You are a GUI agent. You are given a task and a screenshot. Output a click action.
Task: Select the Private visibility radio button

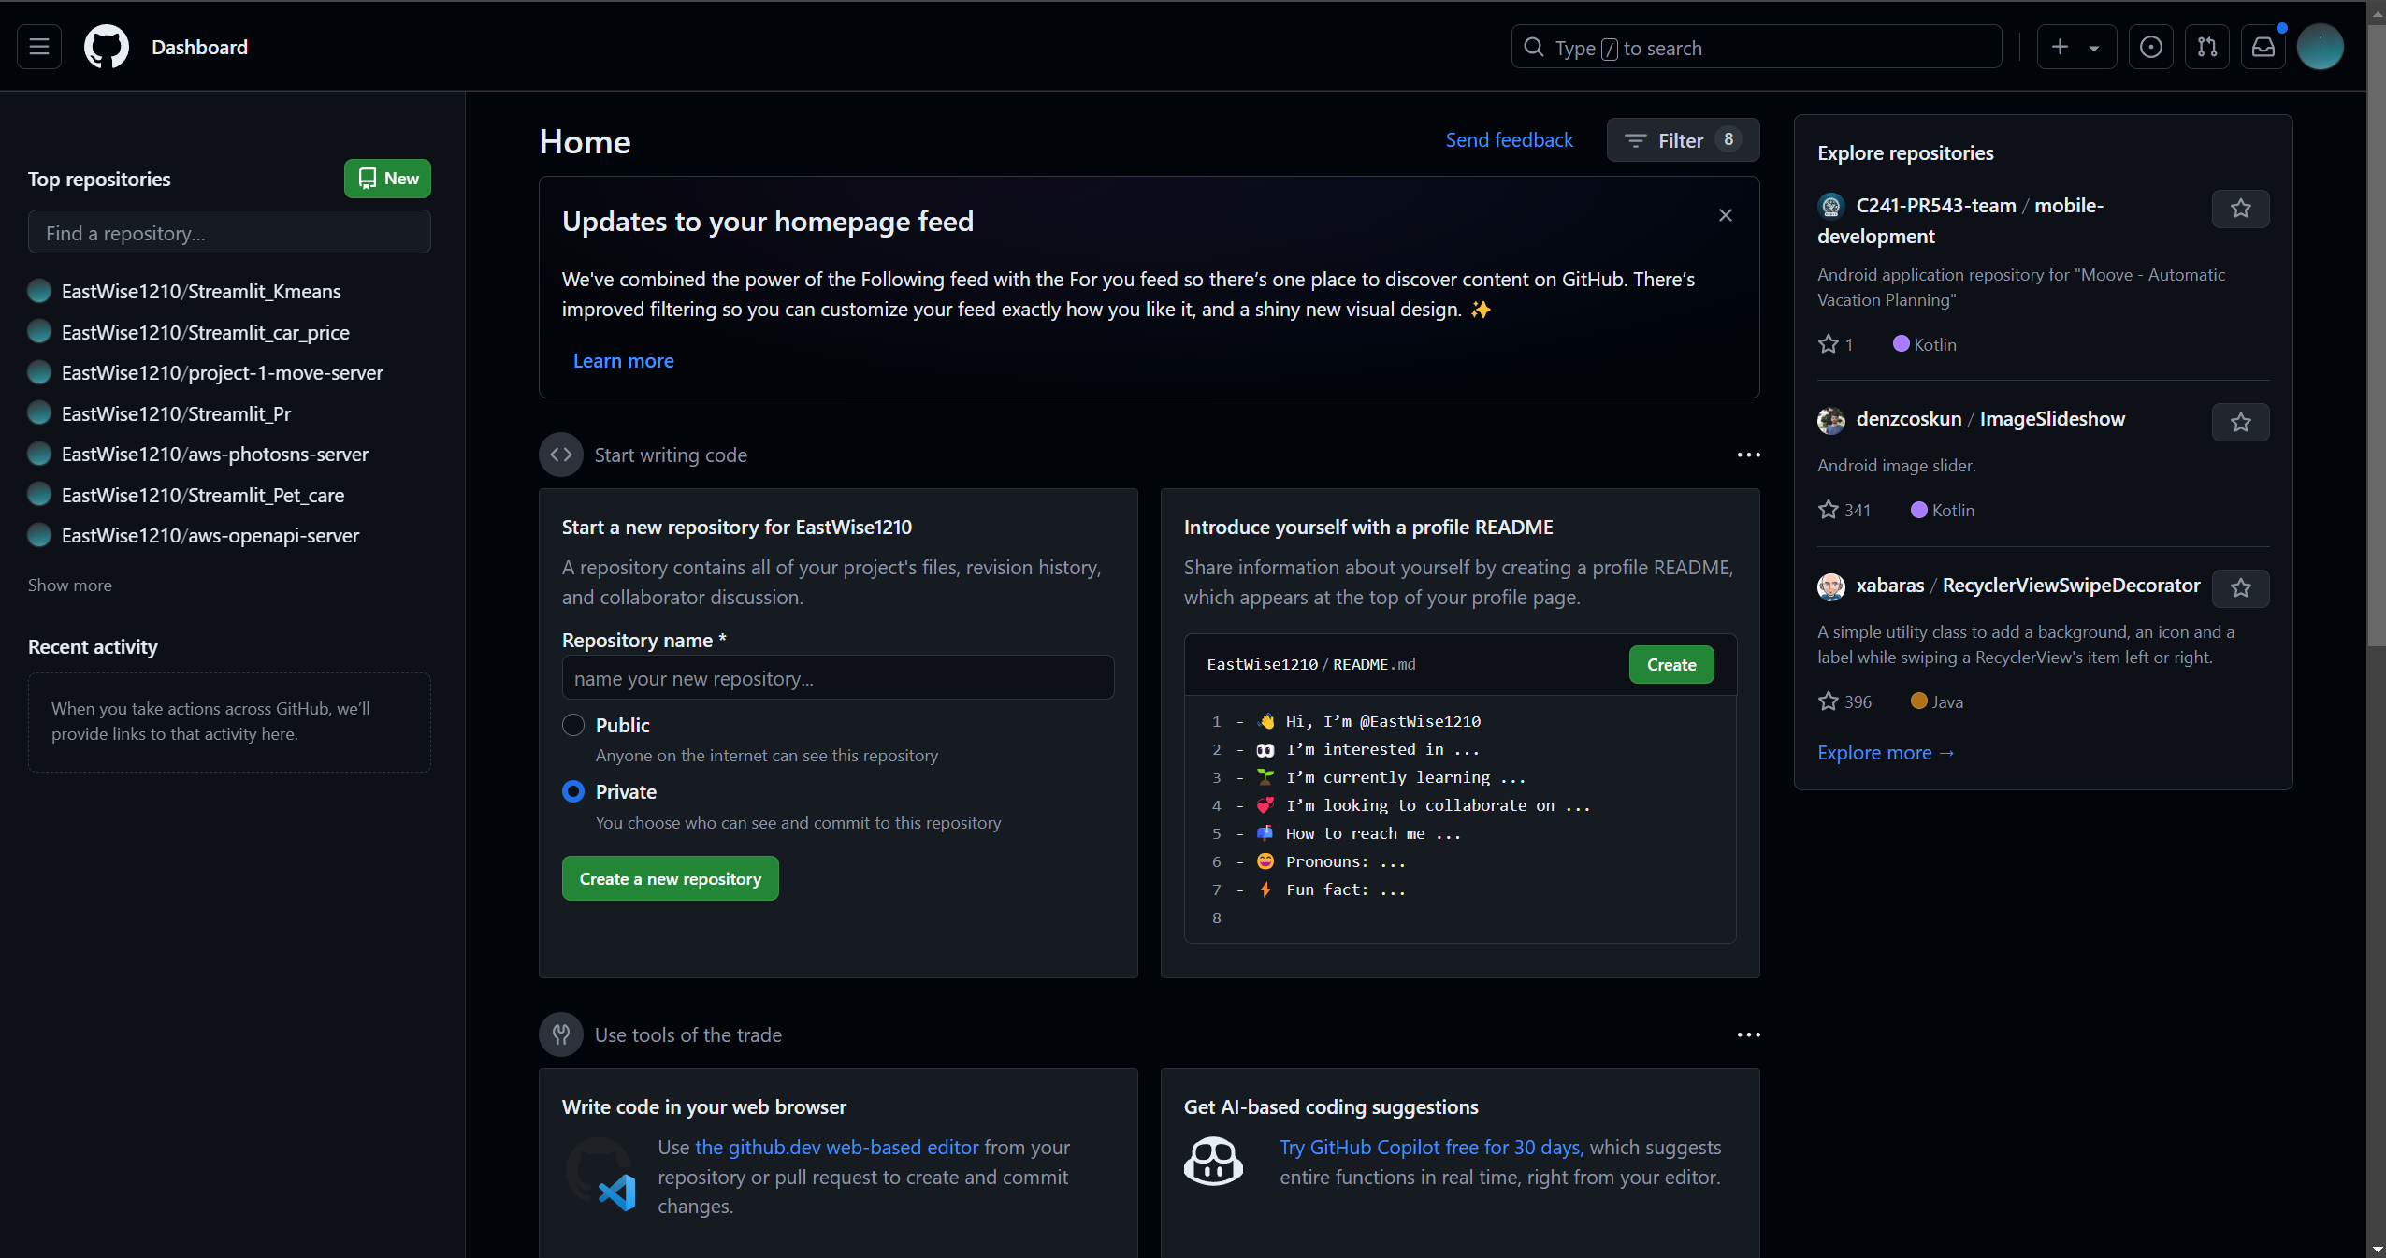(x=573, y=791)
